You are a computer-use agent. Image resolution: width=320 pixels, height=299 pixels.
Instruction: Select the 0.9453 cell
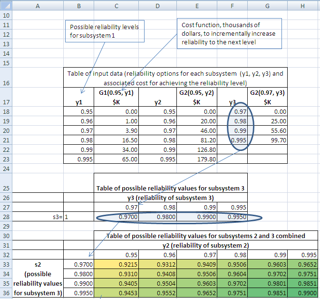click(x=116, y=293)
